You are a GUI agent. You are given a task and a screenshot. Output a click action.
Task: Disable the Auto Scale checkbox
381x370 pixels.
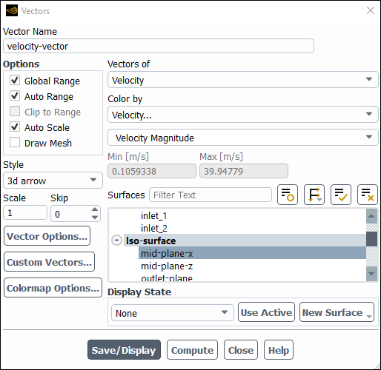(15, 127)
